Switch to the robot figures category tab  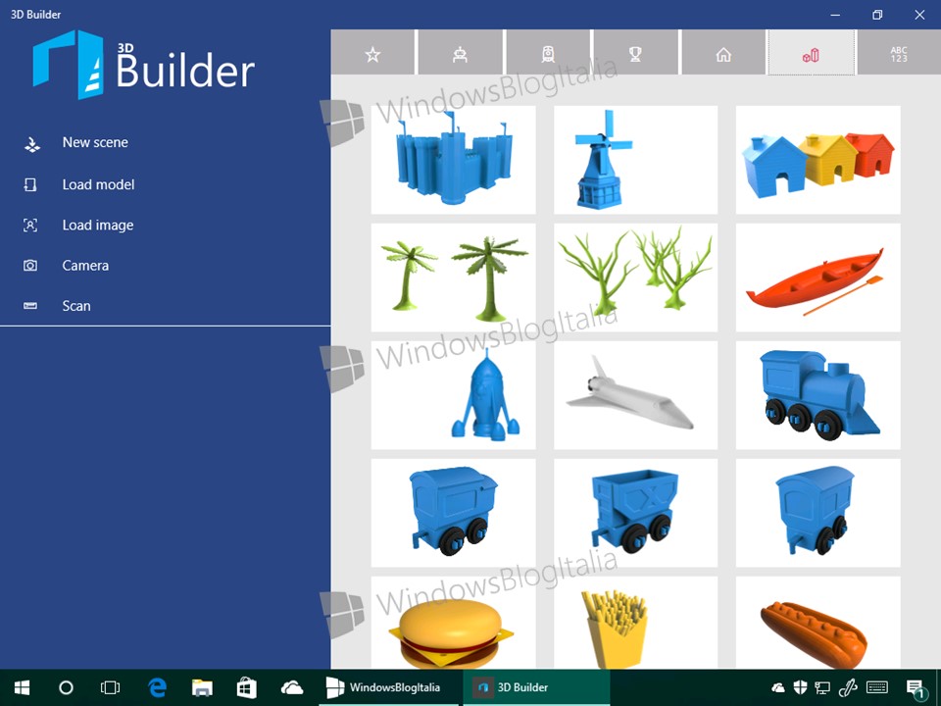[461, 53]
